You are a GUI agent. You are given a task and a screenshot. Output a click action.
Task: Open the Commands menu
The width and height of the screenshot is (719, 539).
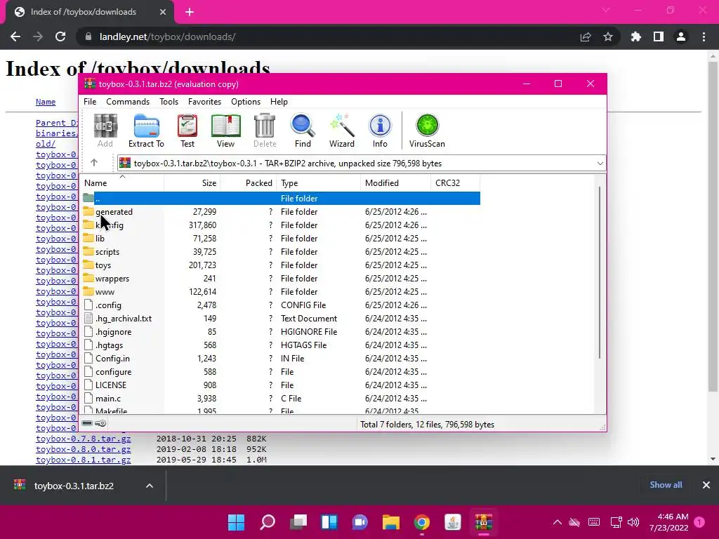coord(128,102)
